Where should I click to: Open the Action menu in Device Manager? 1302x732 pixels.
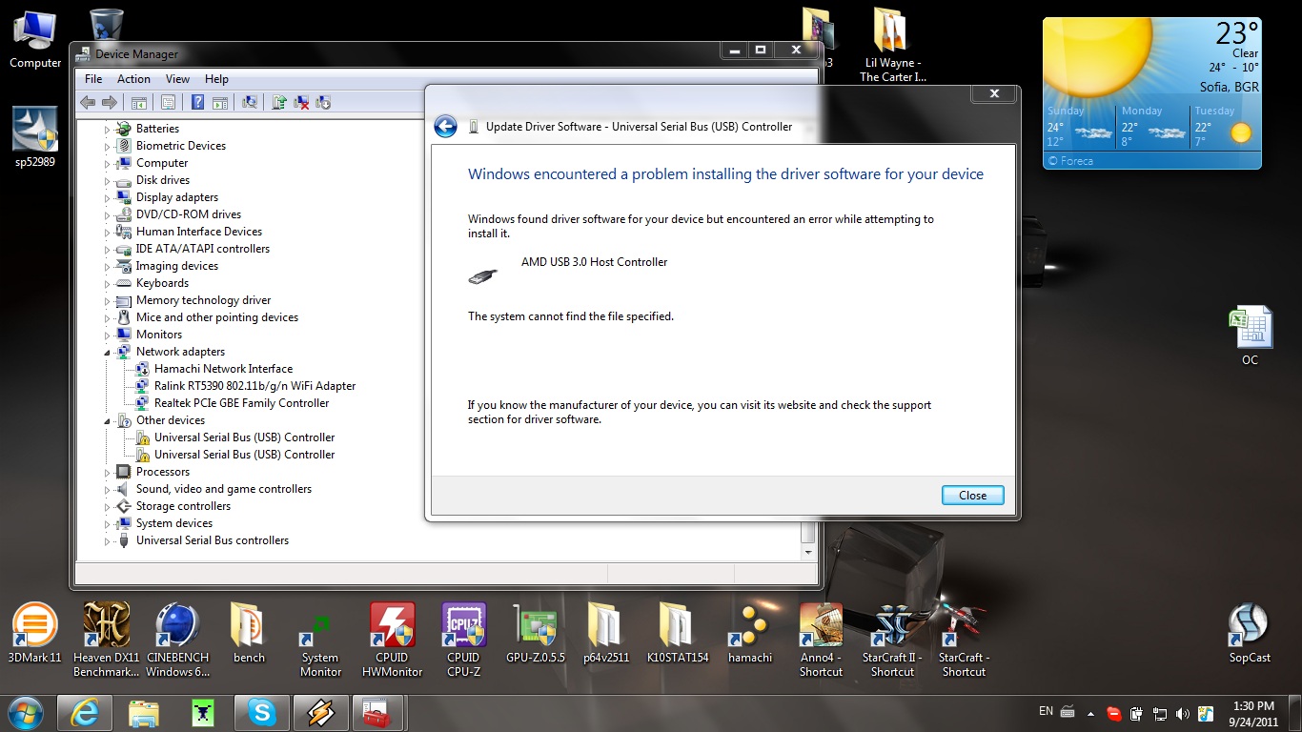tap(133, 79)
